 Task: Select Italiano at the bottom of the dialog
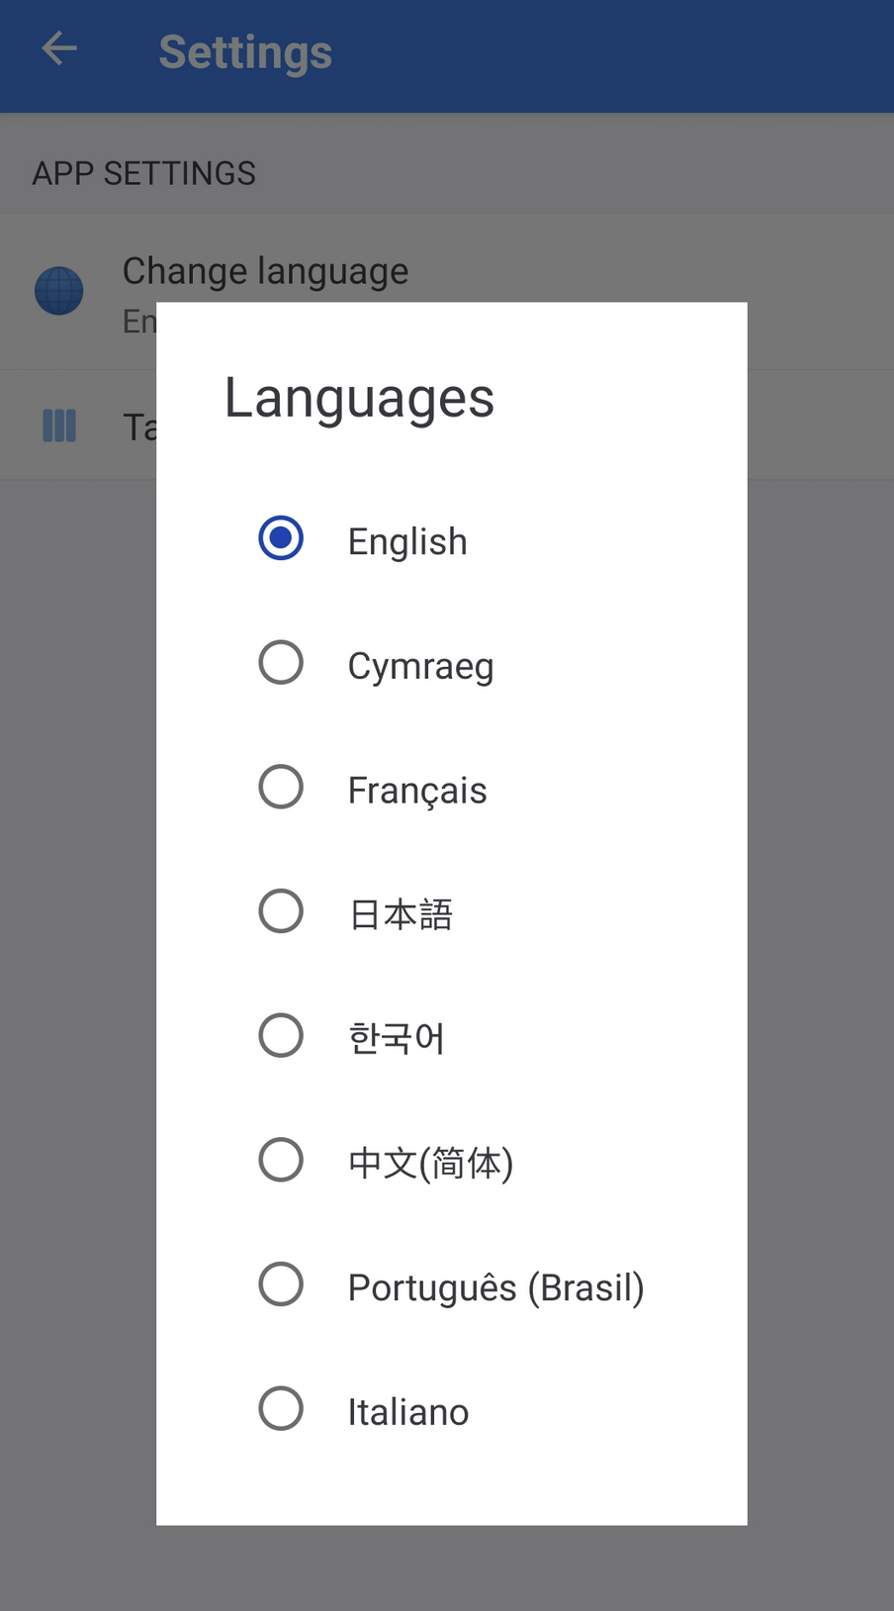pos(407,1409)
